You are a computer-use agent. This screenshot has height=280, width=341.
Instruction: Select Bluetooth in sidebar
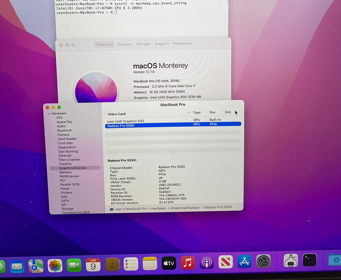65,130
